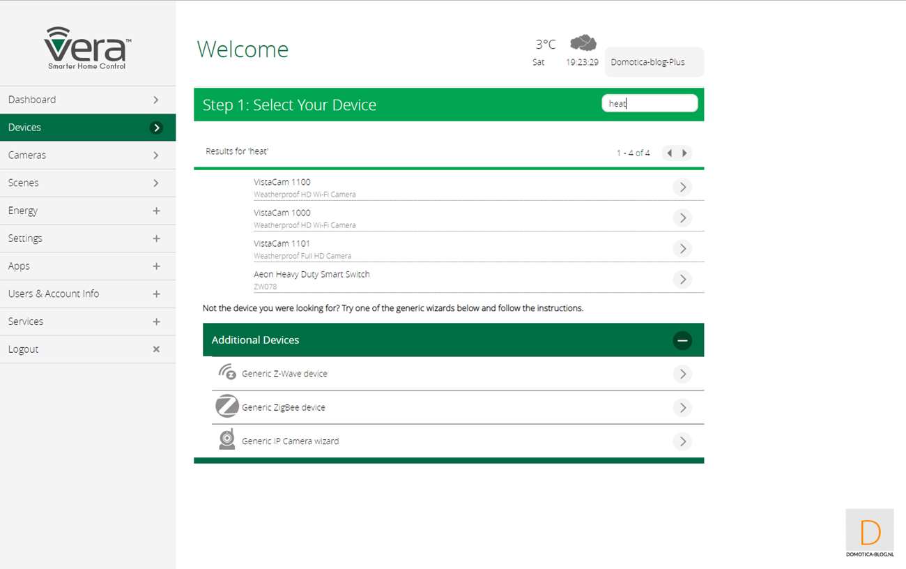The width and height of the screenshot is (906, 569).
Task: Click 'Step 1: Select Your Device' title
Action: [x=289, y=105]
